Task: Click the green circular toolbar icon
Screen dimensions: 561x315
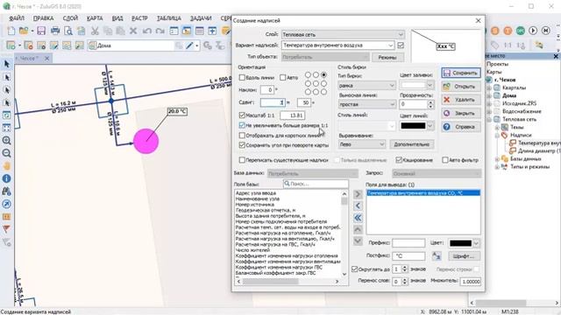Action: (x=521, y=31)
